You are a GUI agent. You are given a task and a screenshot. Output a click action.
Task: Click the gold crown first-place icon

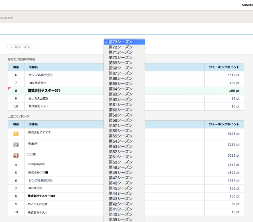pyautogui.click(x=16, y=133)
